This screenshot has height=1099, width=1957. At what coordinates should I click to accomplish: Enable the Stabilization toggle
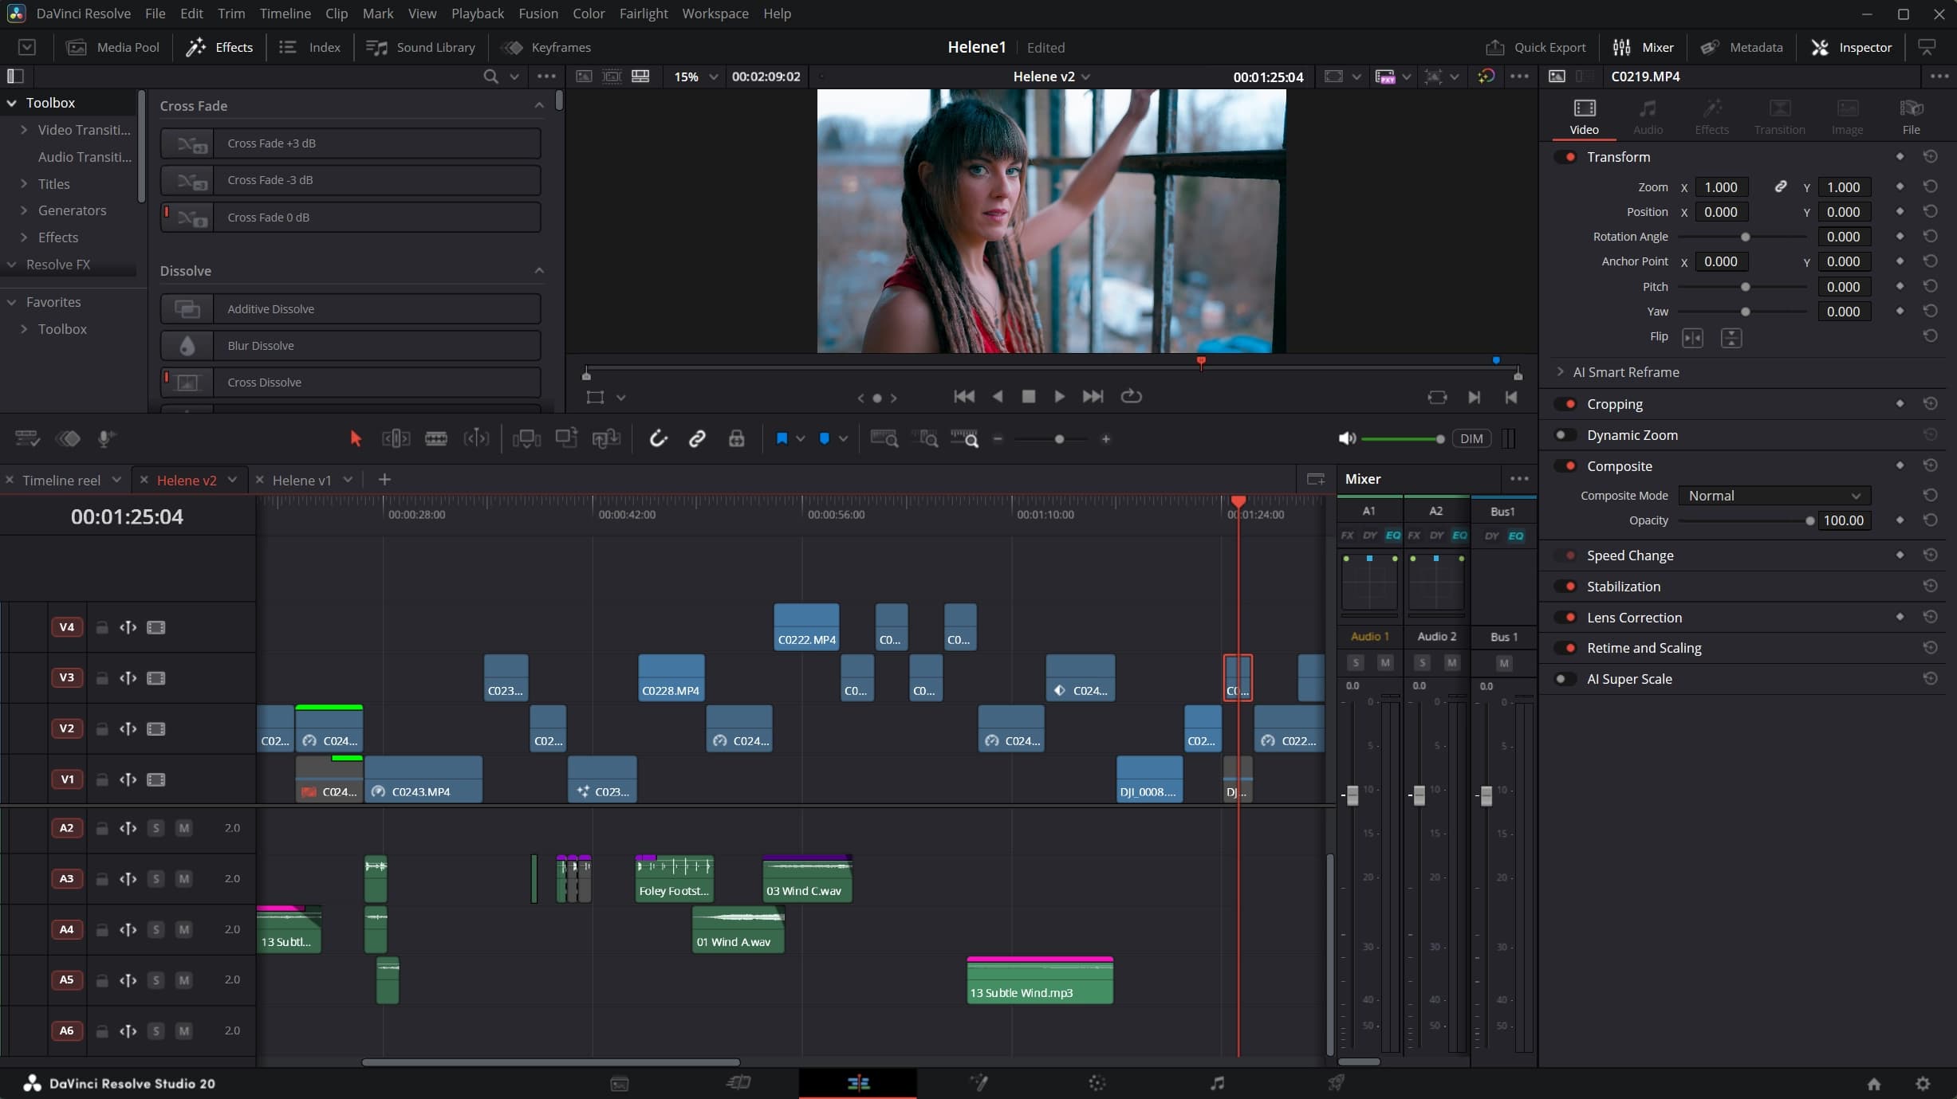[1567, 586]
